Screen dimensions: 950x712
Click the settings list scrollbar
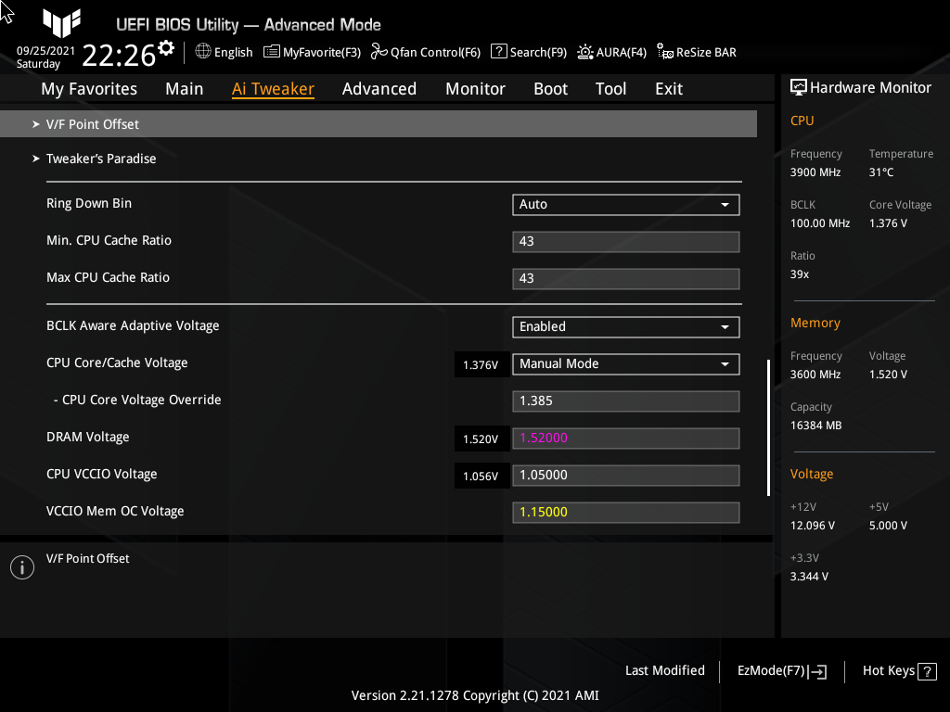[768, 427]
